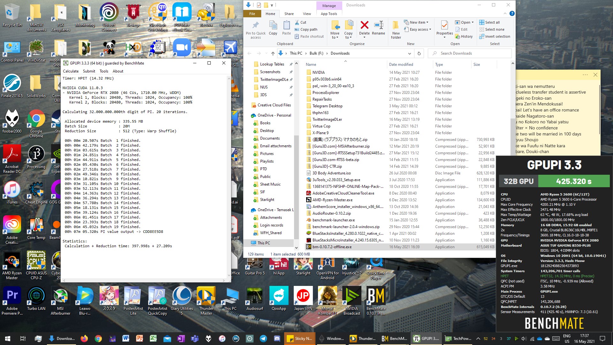Open the sticky note three-dot menu

[x=585, y=75]
